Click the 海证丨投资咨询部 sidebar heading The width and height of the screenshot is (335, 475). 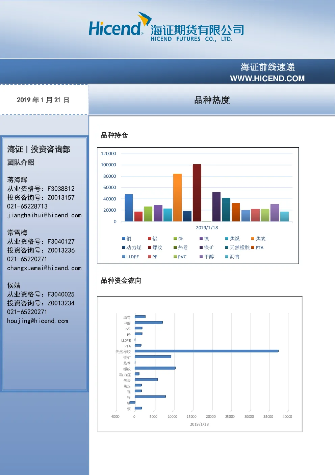pyautogui.click(x=38, y=149)
